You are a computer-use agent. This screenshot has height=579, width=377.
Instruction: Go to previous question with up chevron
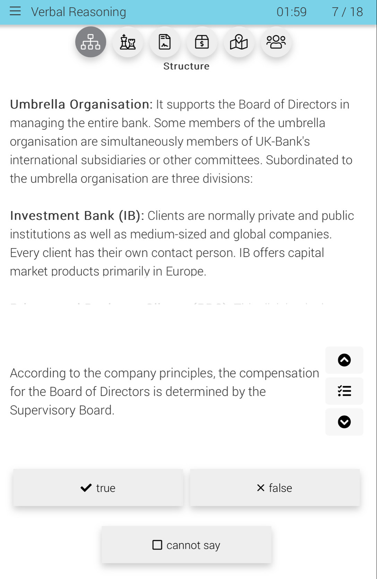[x=344, y=360]
